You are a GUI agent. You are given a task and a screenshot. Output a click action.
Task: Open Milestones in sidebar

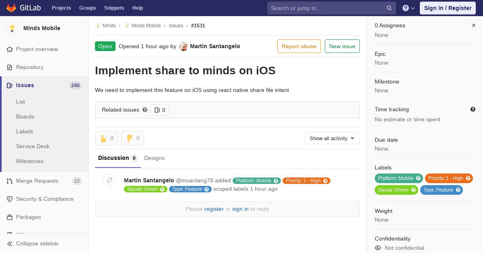[x=30, y=161]
